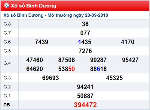Click G.4 number 95427

[130, 60]
